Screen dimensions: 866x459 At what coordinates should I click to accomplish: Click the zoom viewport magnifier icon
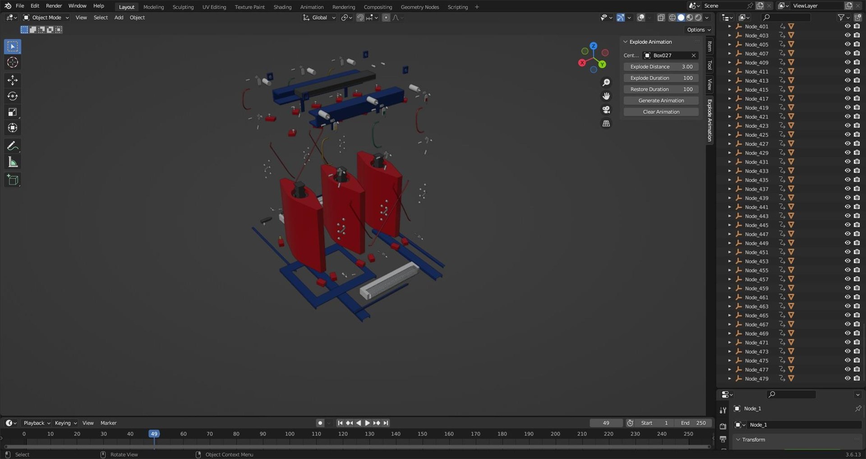(x=606, y=83)
